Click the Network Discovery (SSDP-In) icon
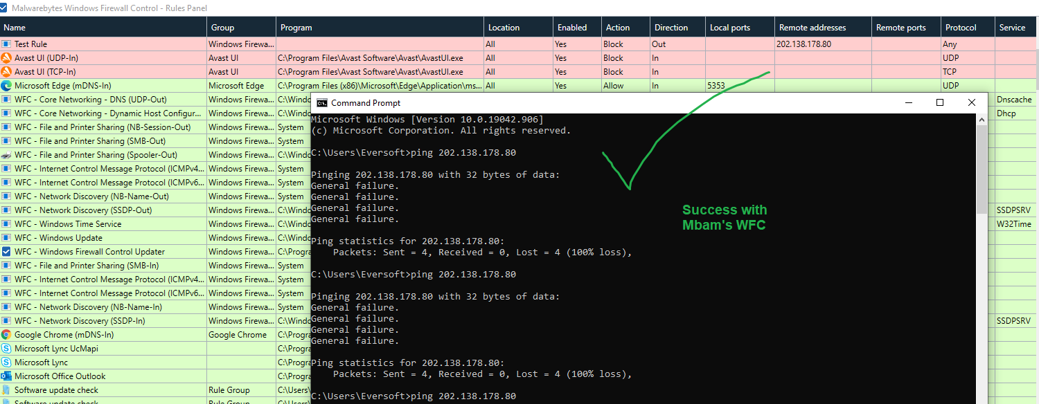Screen dimensions: 1039x404 pos(6,321)
